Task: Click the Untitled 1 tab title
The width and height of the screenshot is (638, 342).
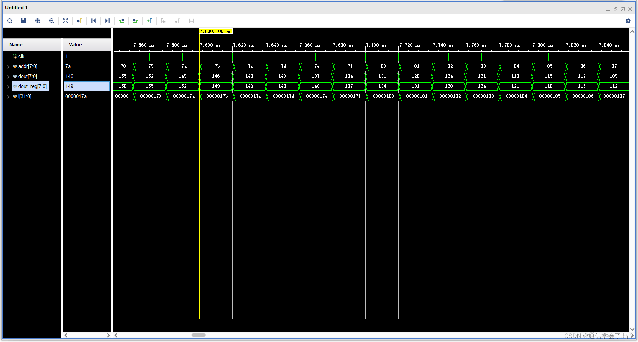Action: tap(16, 7)
